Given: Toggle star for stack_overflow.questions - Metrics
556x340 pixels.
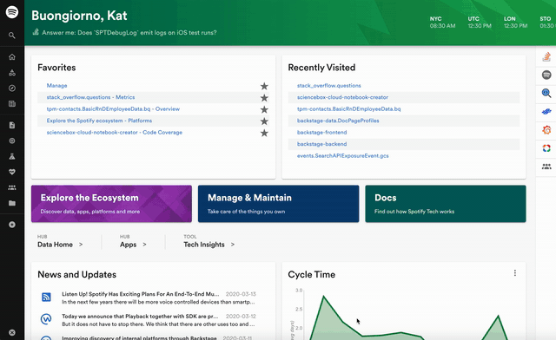Looking at the screenshot, I should [x=264, y=98].
